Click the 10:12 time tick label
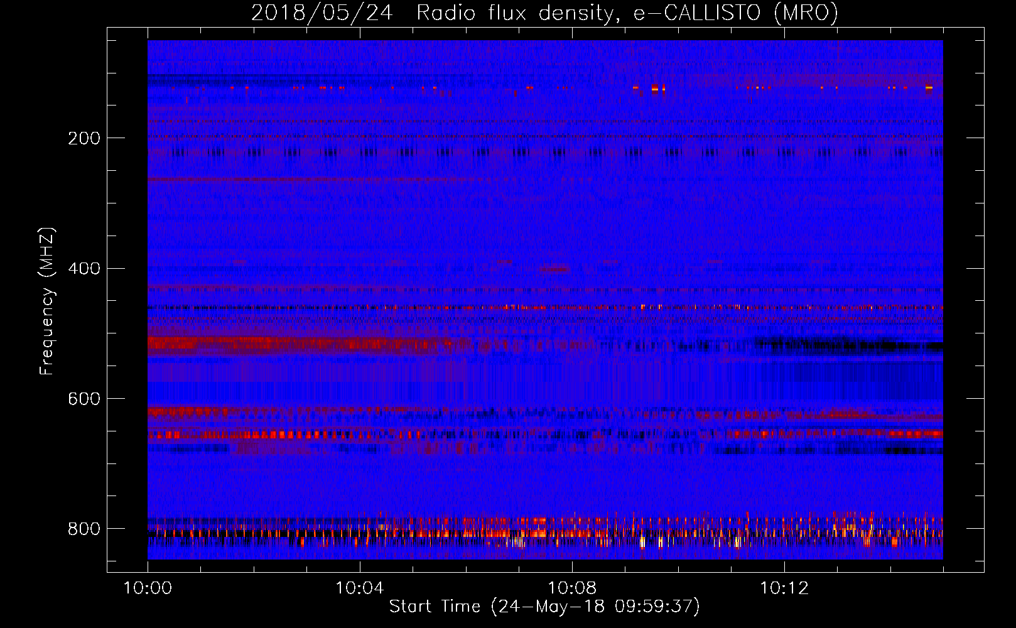Image resolution: width=1016 pixels, height=628 pixels. pyautogui.click(x=784, y=588)
